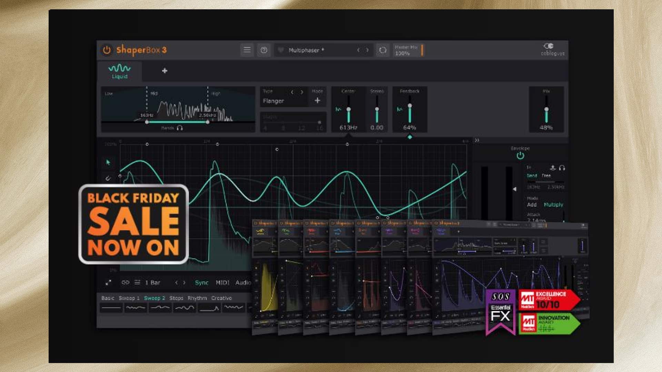662x372 pixels.
Task: Toggle envelope input headphones listen icon
Action: (x=562, y=168)
